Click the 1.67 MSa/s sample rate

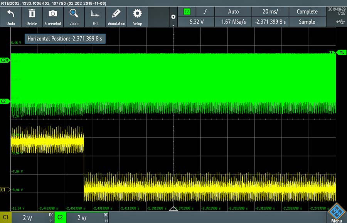coord(233,22)
